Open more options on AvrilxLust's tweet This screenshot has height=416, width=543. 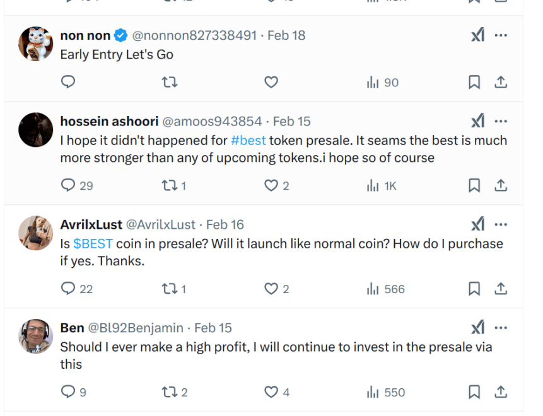click(501, 224)
